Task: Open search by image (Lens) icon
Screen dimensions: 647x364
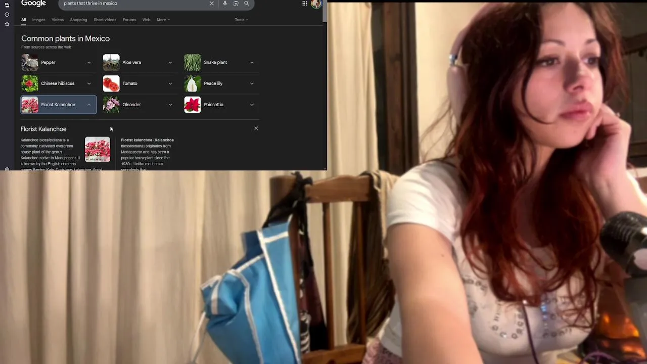Action: click(236, 4)
